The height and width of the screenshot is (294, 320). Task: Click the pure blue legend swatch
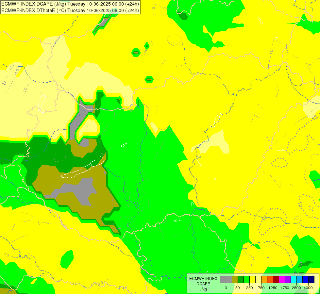(x=305, y=279)
